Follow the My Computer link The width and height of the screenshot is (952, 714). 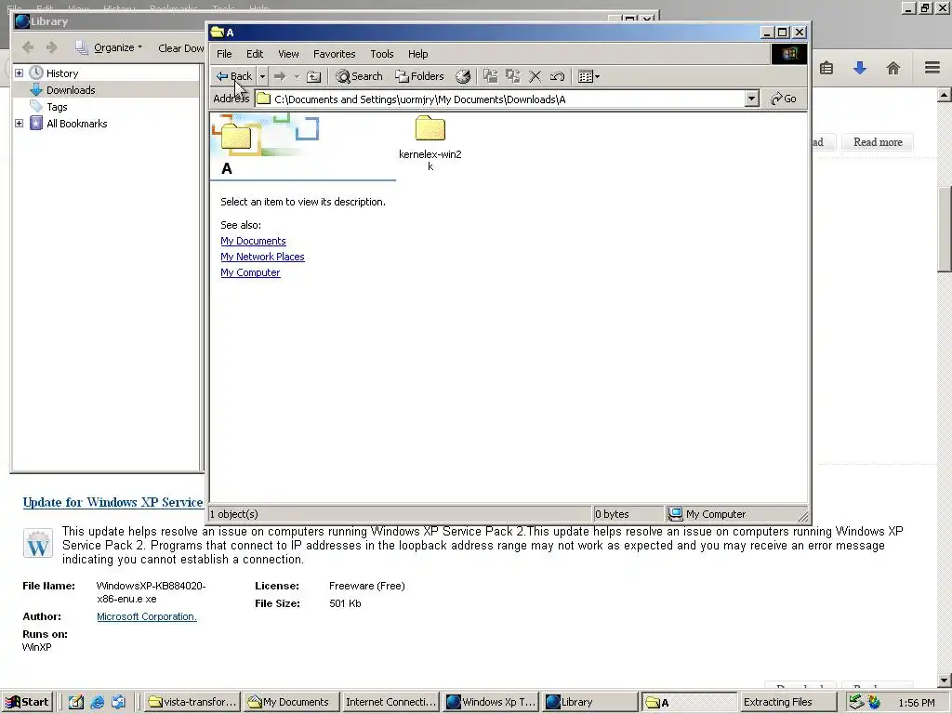(x=250, y=272)
